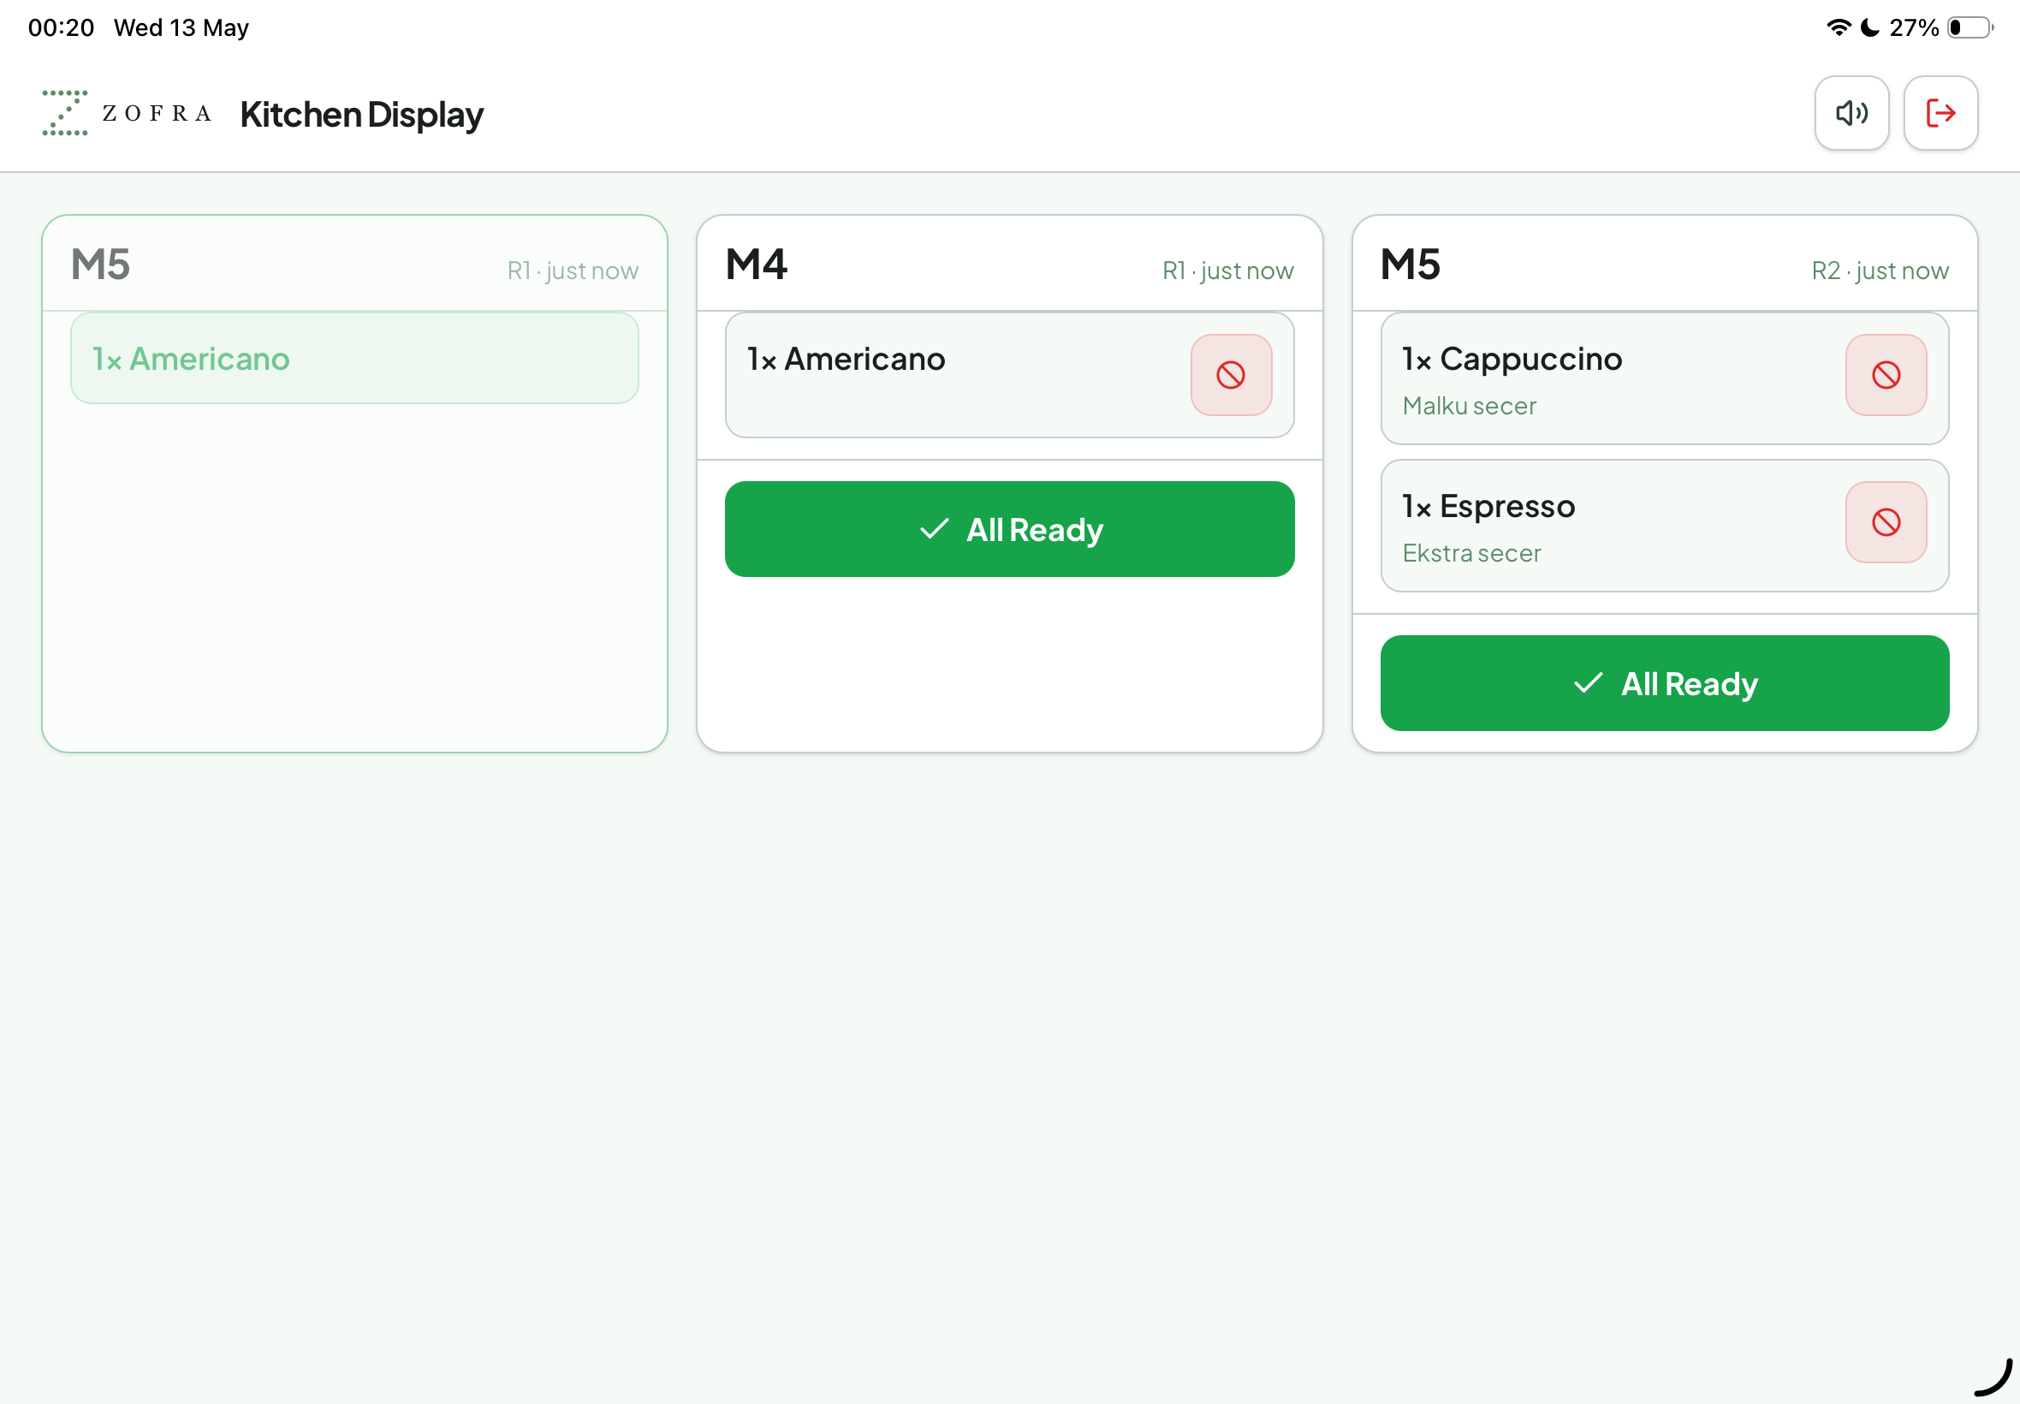Select 1x Americano item in M4 card
Image resolution: width=2020 pixels, height=1404 pixels.
pyautogui.click(x=1008, y=375)
